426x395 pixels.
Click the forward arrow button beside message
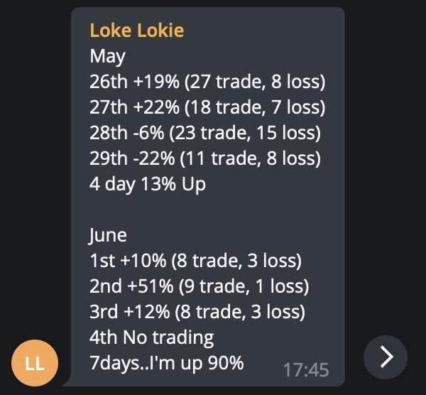[386, 357]
